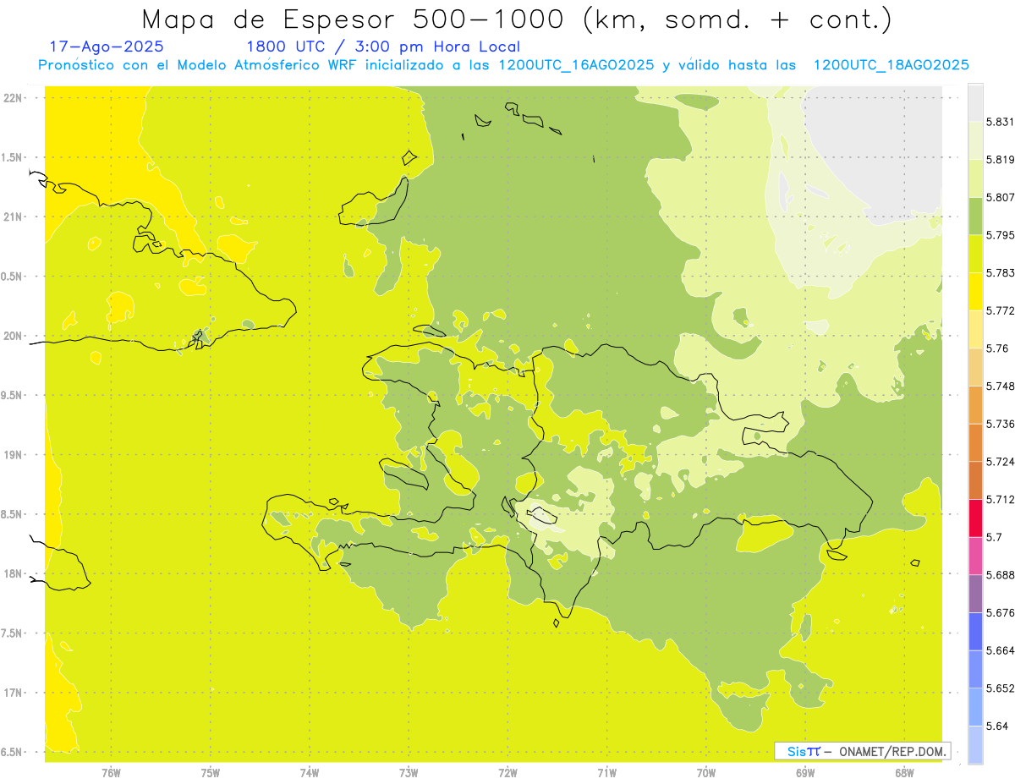The width and height of the screenshot is (1015, 784).
Task: Click legend value 5.795
Action: (x=1000, y=235)
